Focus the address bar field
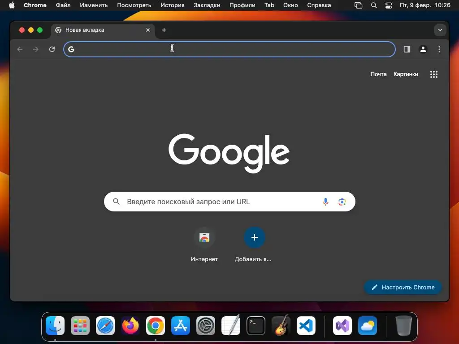Screen dimensions: 459x344 click(229, 49)
